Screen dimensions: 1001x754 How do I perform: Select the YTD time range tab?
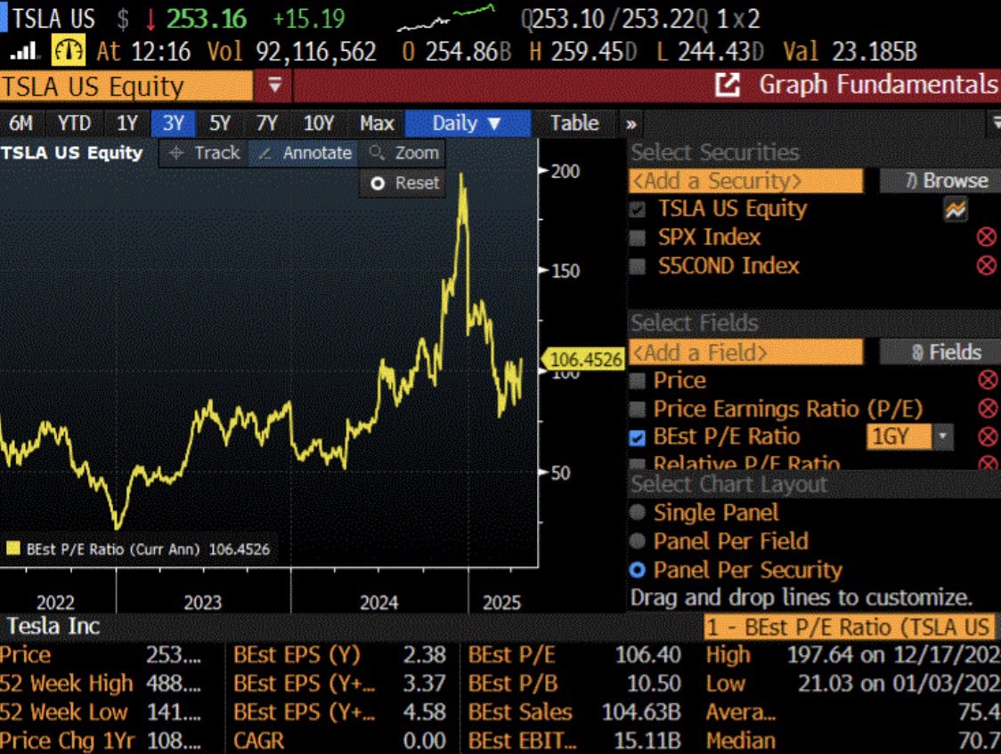(74, 123)
